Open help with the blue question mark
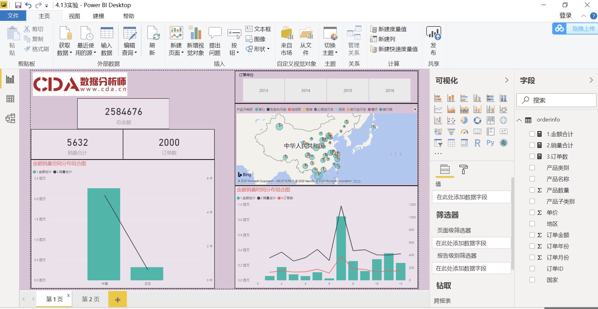 (594, 16)
